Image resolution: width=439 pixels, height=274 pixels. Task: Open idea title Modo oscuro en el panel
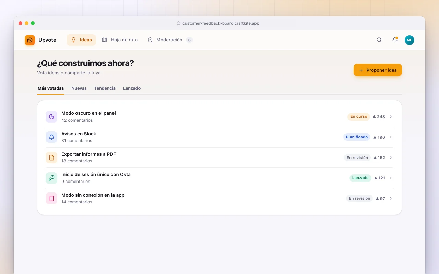coord(88,113)
